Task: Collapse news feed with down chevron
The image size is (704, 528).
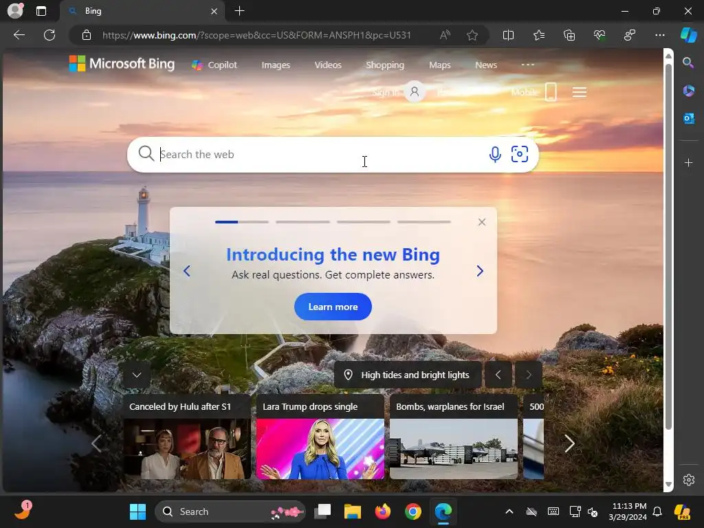Action: click(137, 375)
